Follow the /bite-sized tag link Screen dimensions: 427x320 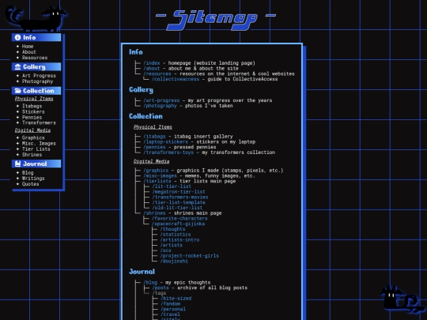pos(176,299)
